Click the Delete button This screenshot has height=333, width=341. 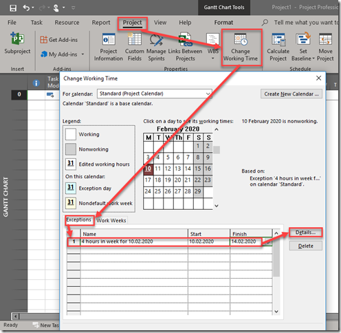[305, 246]
